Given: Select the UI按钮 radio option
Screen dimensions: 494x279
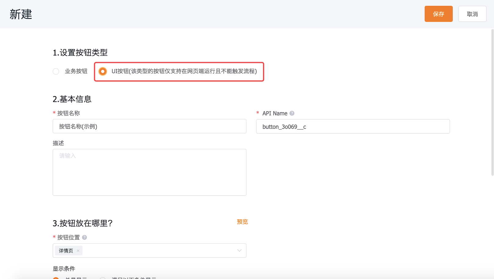Looking at the screenshot, I should point(103,71).
